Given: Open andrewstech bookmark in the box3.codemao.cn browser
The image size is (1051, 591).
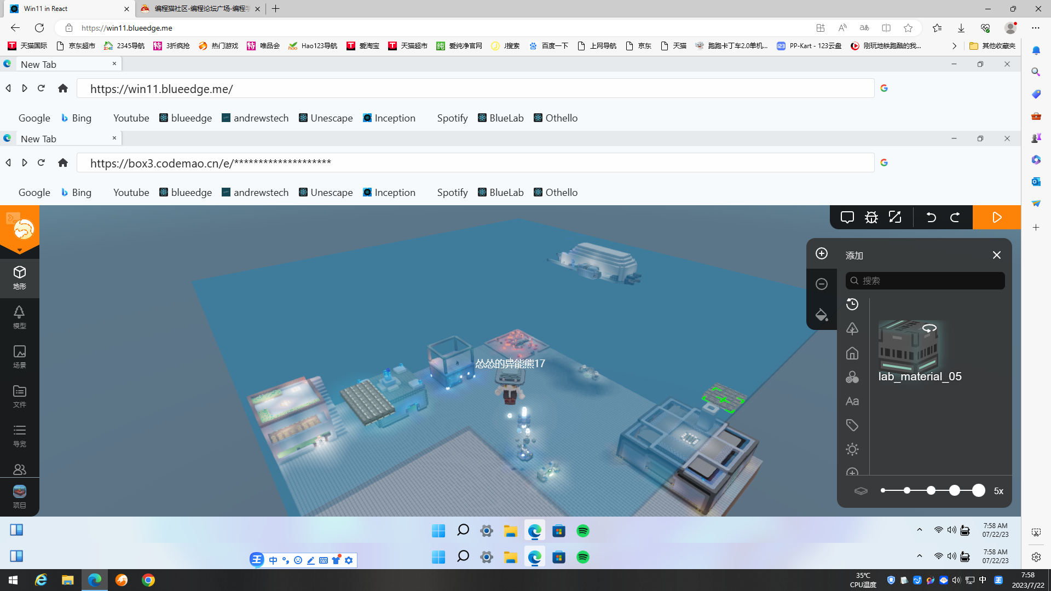Looking at the screenshot, I should click(x=255, y=193).
